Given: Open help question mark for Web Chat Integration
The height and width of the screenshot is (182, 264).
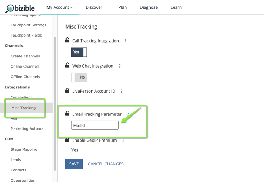Looking at the screenshot, I should (x=120, y=66).
